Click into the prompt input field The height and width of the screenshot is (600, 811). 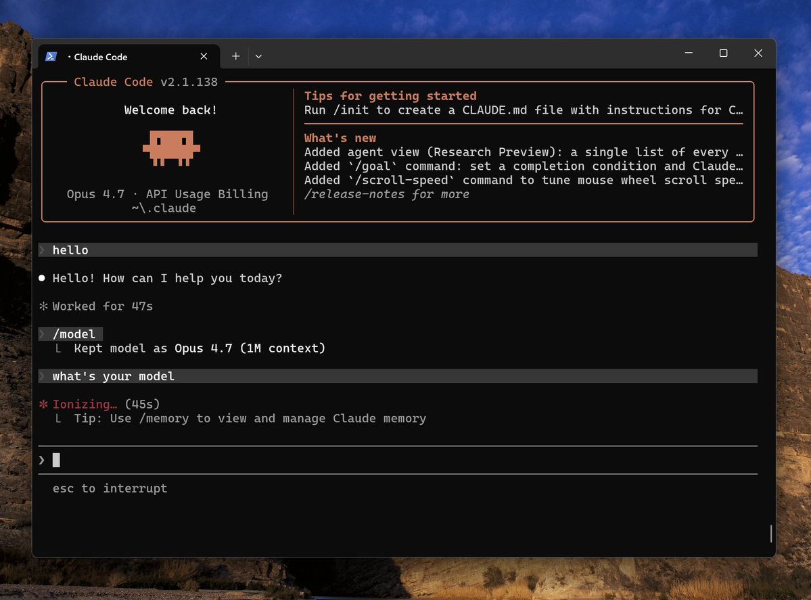point(398,460)
